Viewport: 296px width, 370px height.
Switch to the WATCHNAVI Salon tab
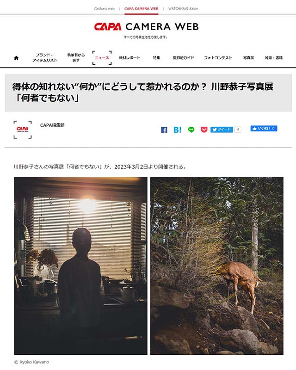click(183, 9)
